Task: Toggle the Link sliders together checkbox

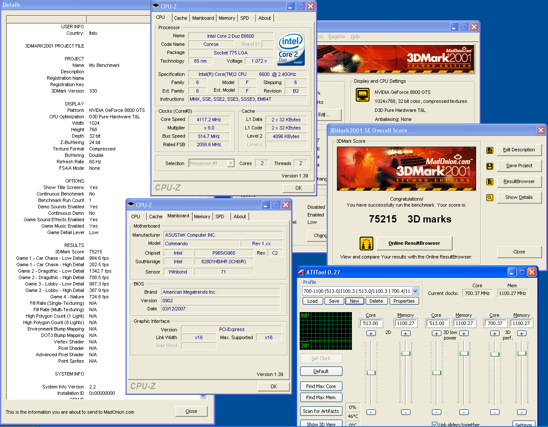Action: 435,424
